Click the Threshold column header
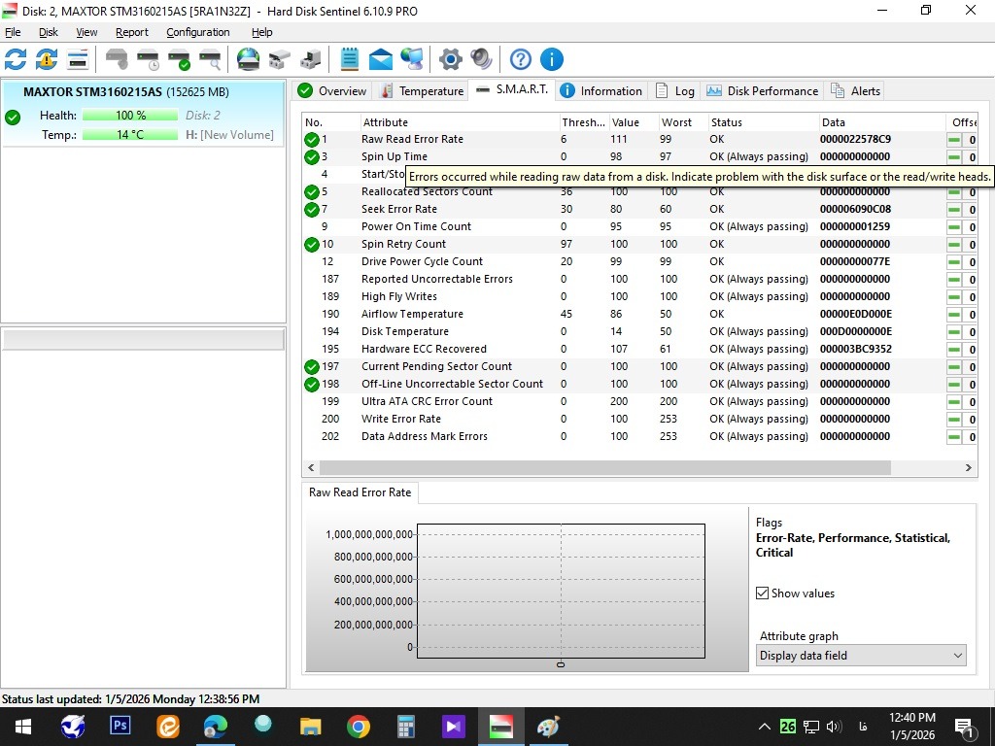The width and height of the screenshot is (995, 746). [582, 122]
